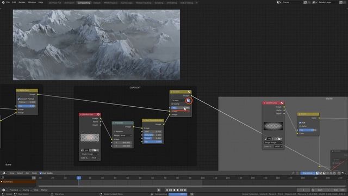
Task: Open the Help menu
Action: 41,2
